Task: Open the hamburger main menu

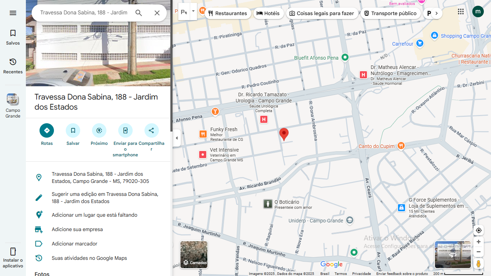Action: [13, 13]
